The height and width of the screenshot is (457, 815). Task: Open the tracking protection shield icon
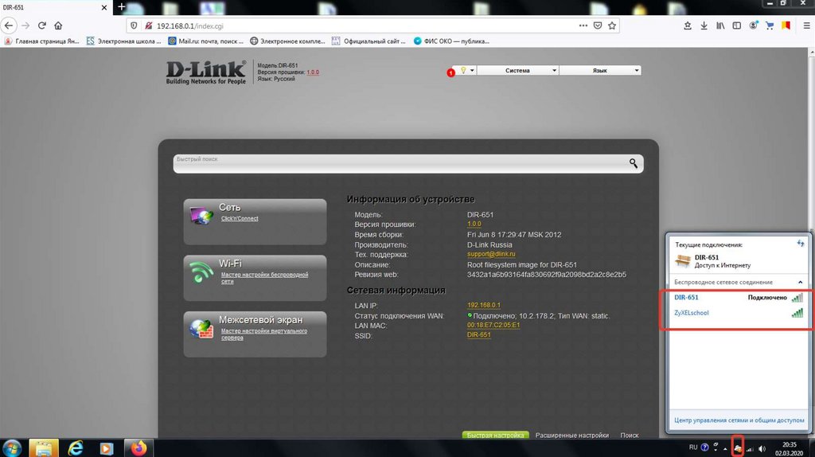point(134,25)
